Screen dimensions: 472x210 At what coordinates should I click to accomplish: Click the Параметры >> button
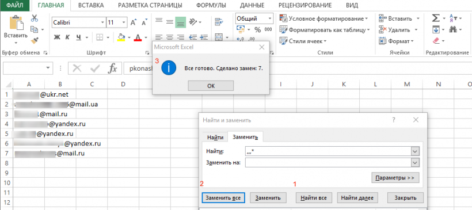(x=395, y=178)
